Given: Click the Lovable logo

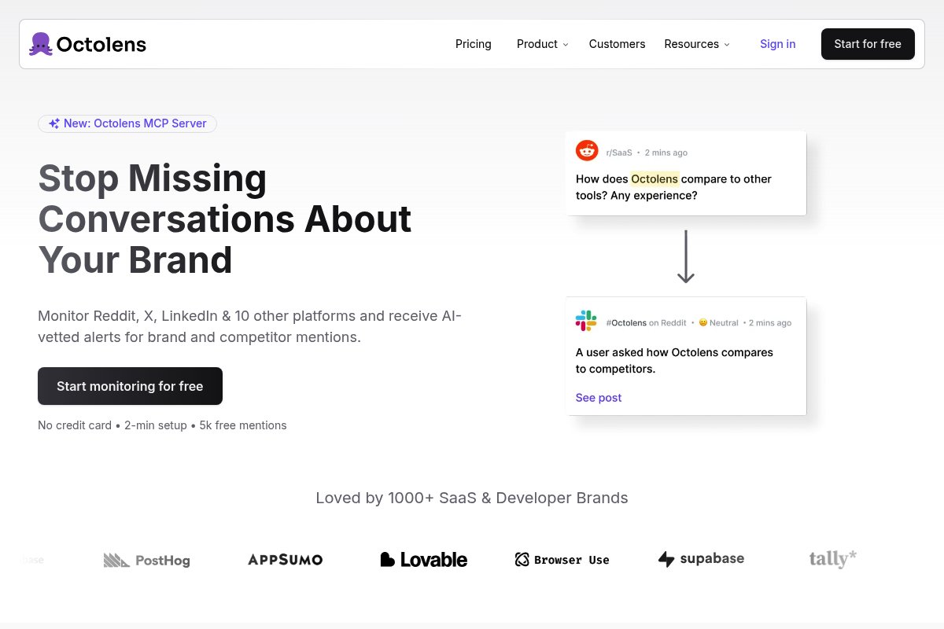Looking at the screenshot, I should click(423, 560).
